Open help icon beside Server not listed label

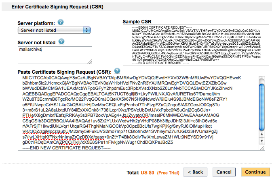[x=61, y=41]
